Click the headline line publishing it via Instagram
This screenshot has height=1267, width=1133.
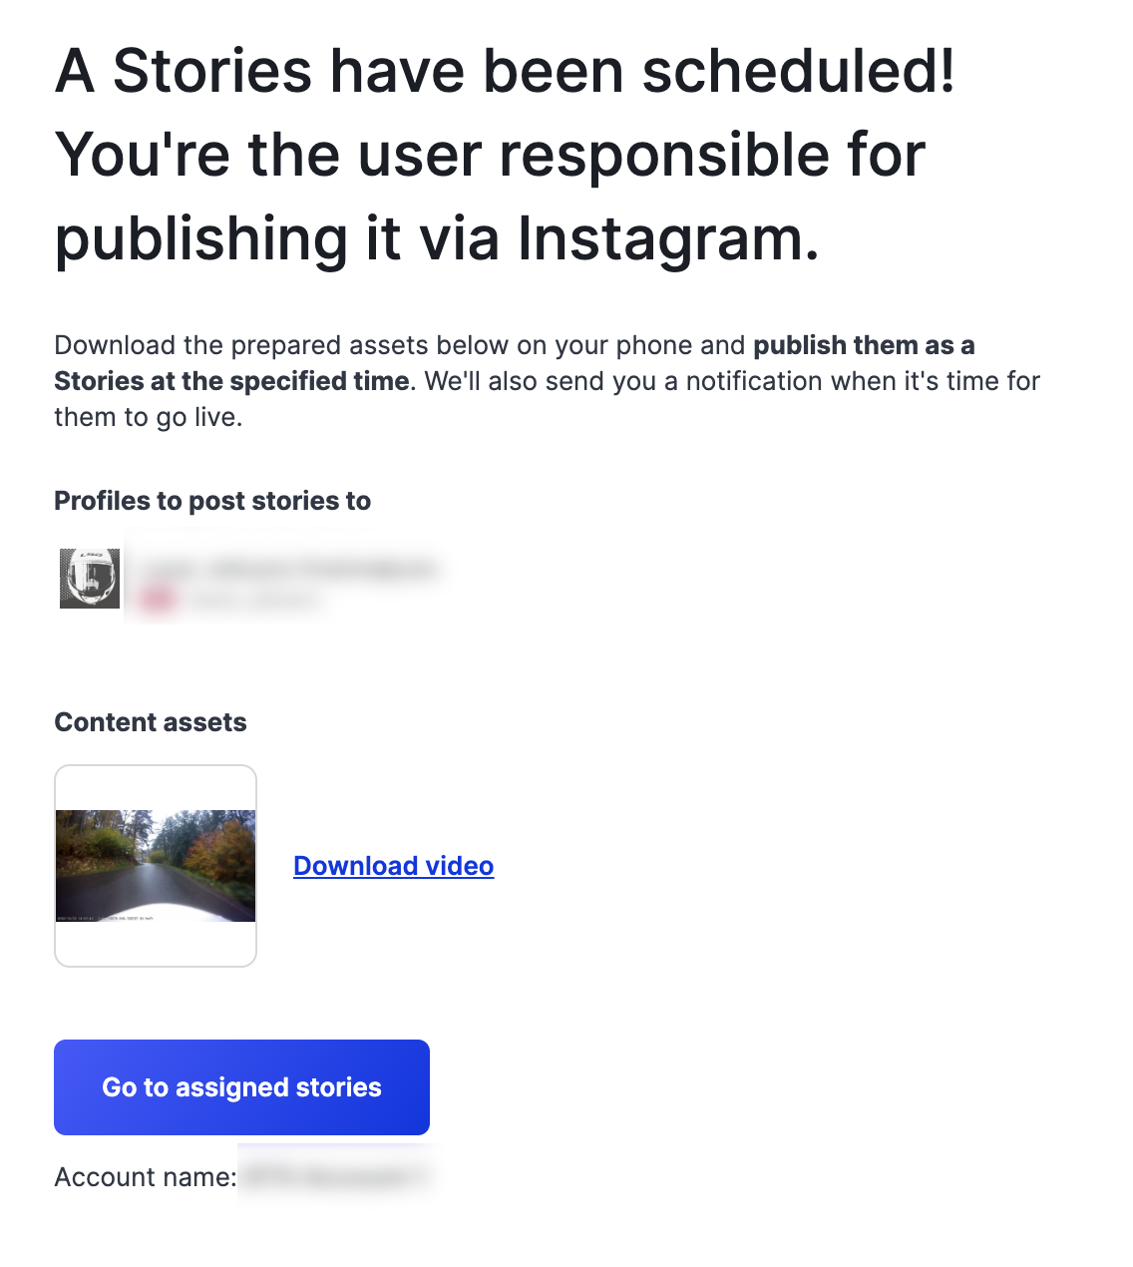pyautogui.click(x=437, y=239)
